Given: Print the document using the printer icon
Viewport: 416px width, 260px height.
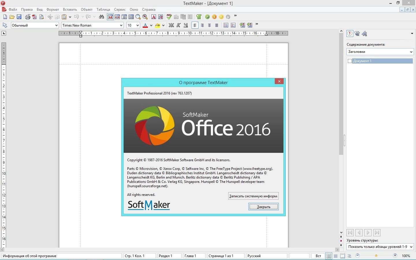Looking at the screenshot, I should click(x=28, y=17).
